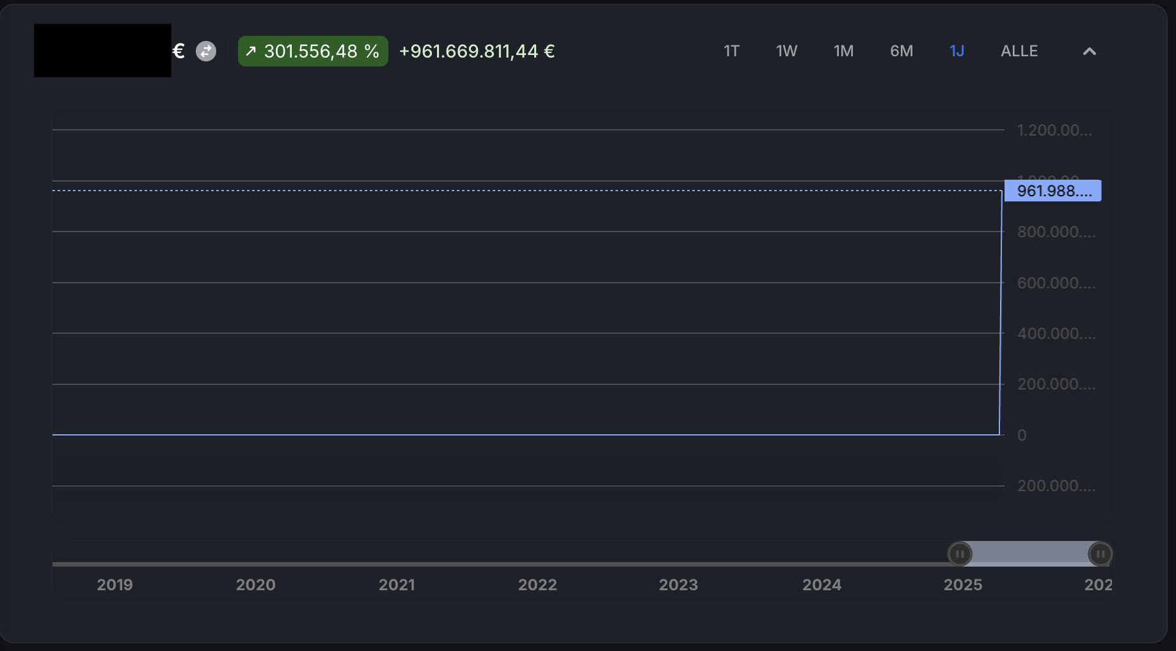1176x651 pixels.
Task: Click the 961.988 current value label
Action: click(x=1053, y=191)
